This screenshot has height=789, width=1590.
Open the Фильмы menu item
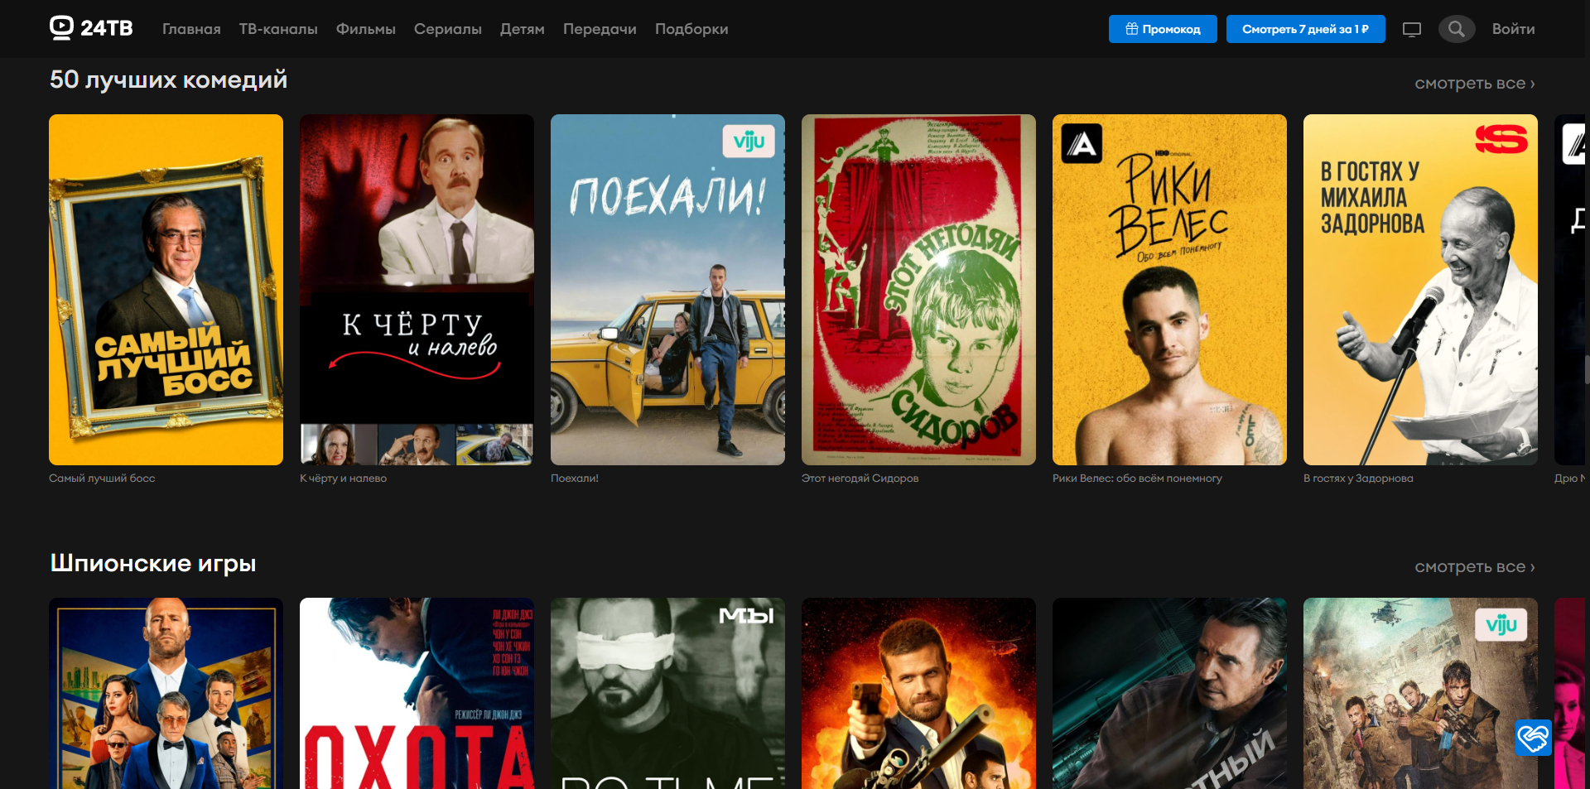pyautogui.click(x=364, y=28)
